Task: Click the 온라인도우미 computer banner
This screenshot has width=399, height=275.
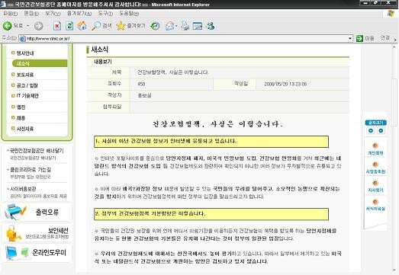Action: [37, 252]
